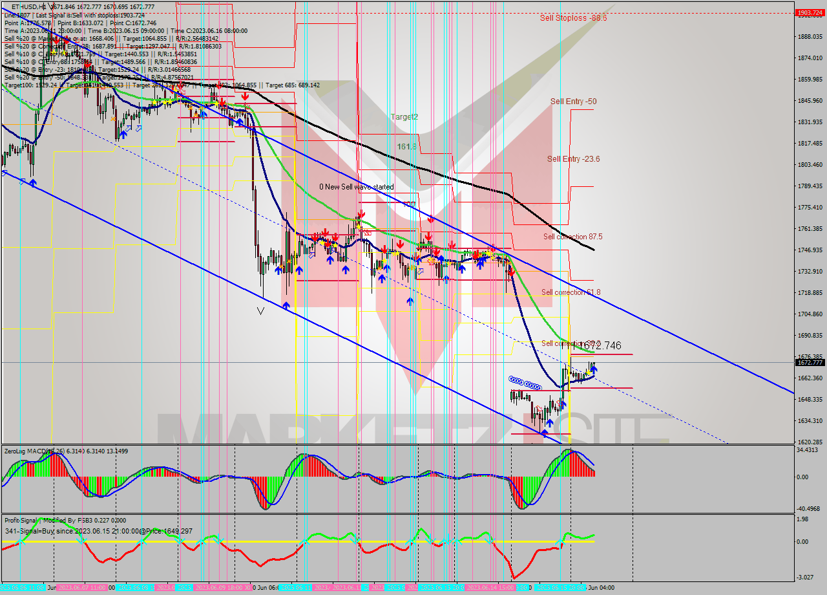Click the 1831.935 price axis label
This screenshot has width=827, height=595.
(x=810, y=122)
